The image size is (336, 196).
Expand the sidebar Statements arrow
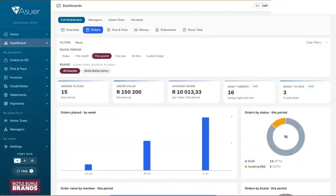coord(47,95)
